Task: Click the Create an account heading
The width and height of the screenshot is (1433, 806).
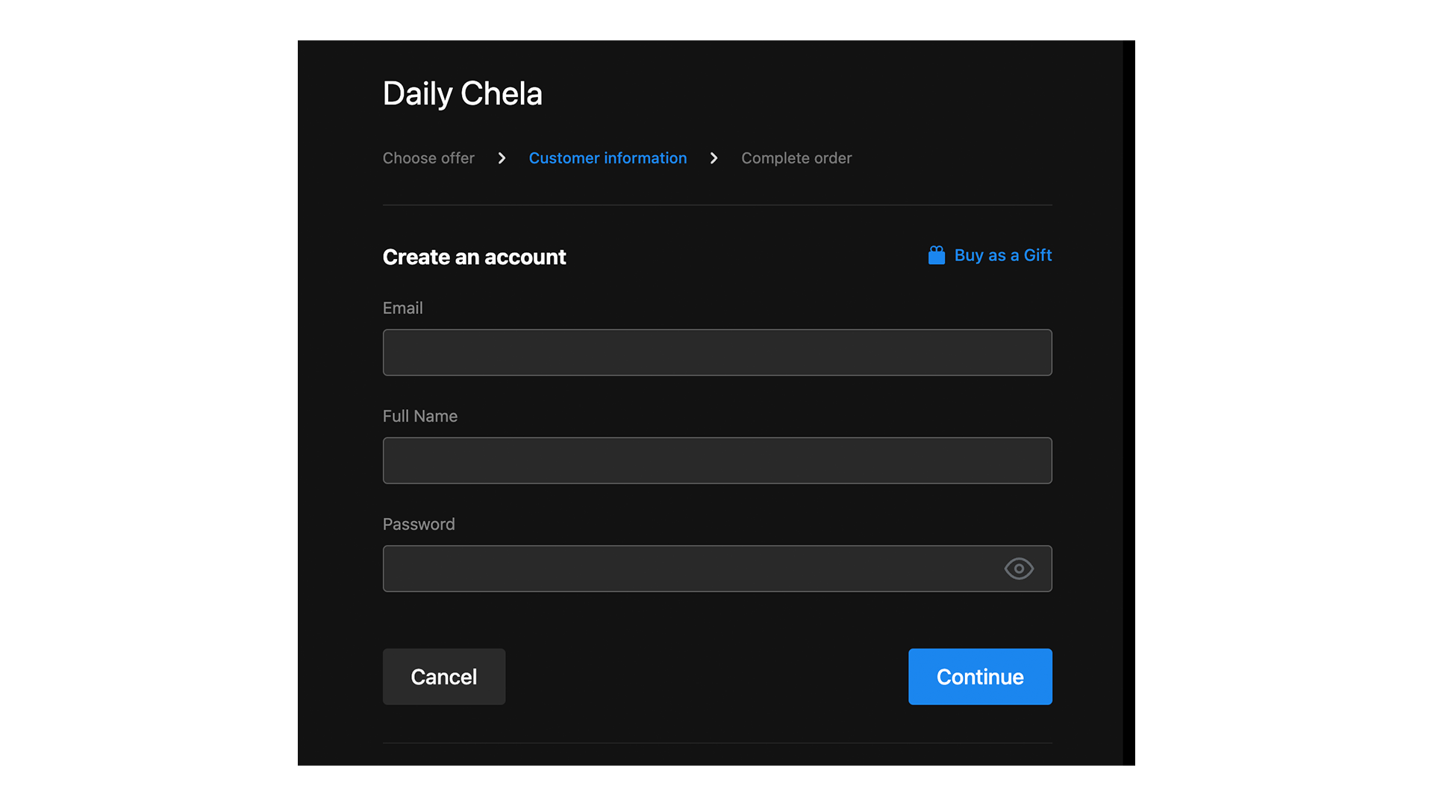Action: click(474, 257)
